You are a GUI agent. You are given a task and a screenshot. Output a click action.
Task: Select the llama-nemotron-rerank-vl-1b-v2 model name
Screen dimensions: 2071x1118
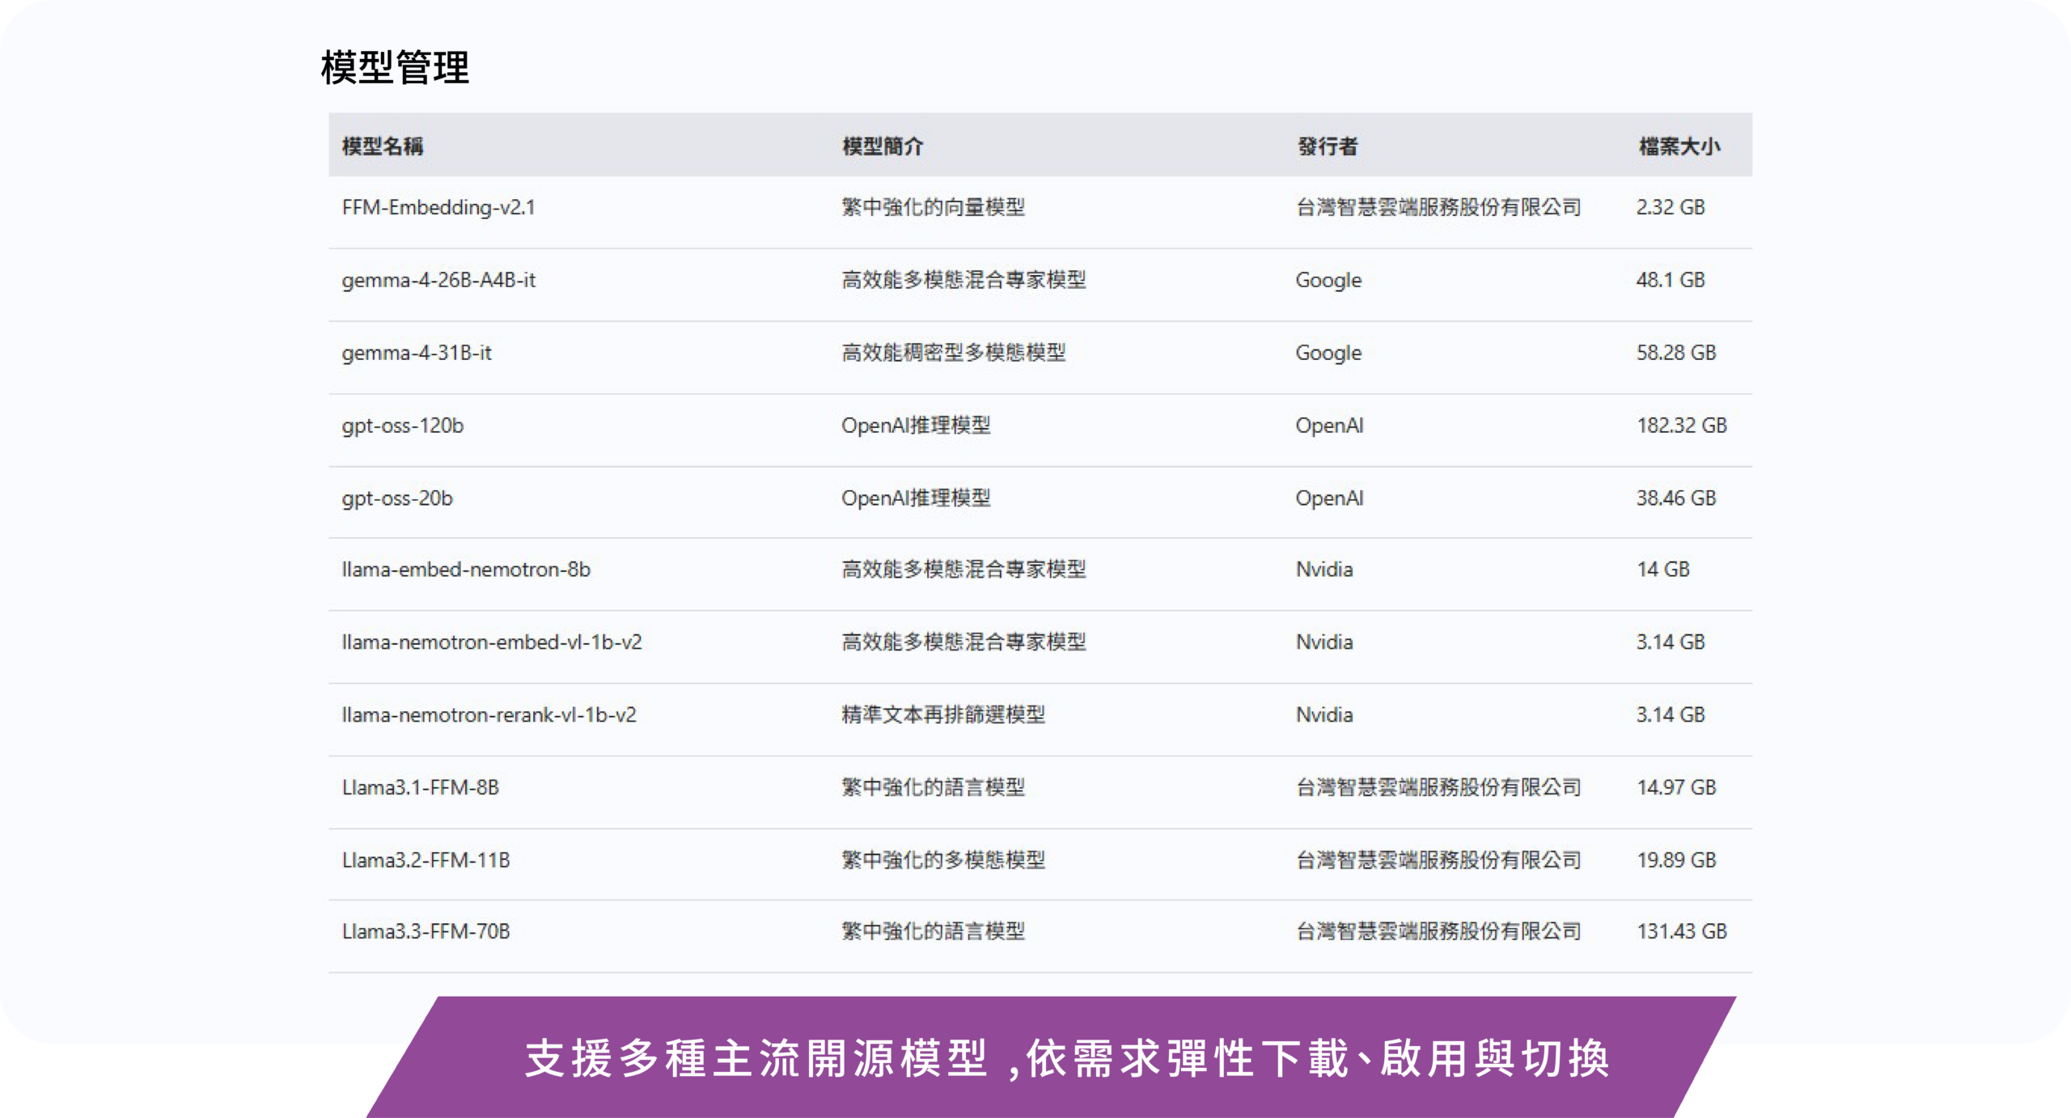point(489,715)
